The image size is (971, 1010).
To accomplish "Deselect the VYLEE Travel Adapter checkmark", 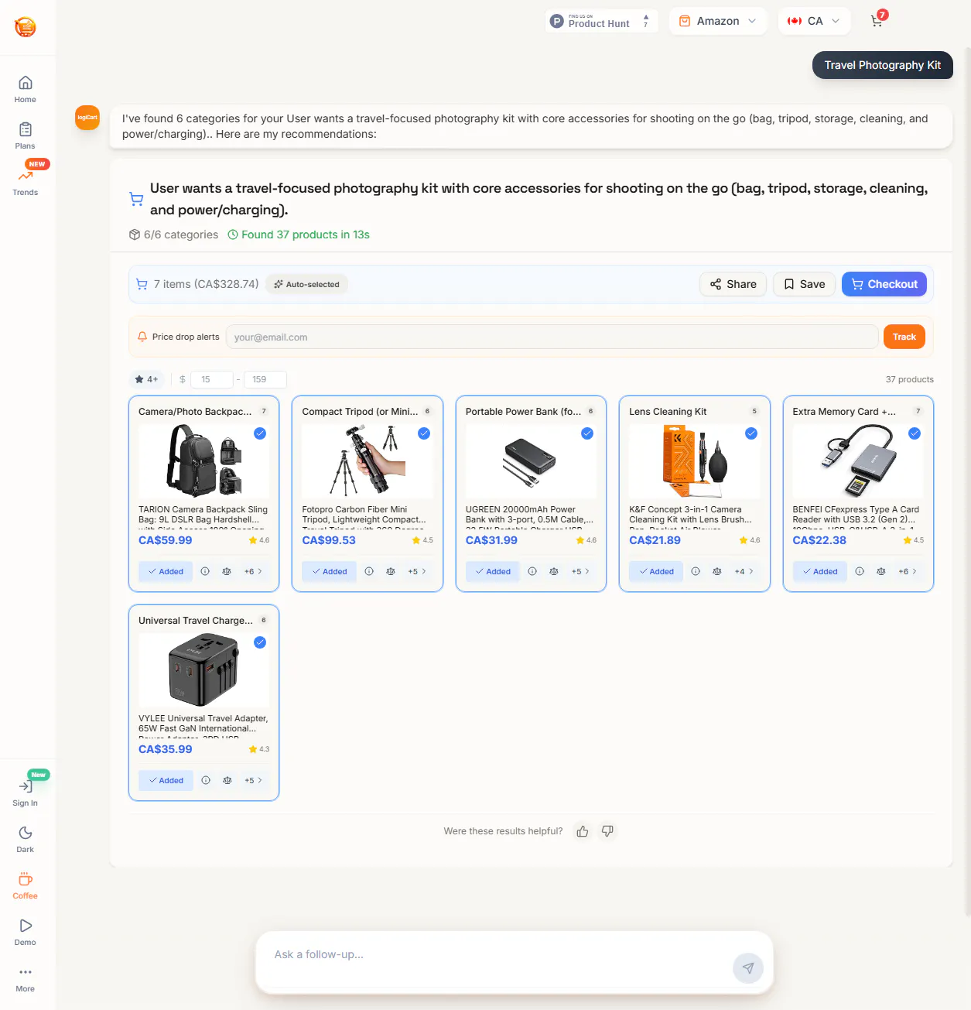I will [260, 642].
